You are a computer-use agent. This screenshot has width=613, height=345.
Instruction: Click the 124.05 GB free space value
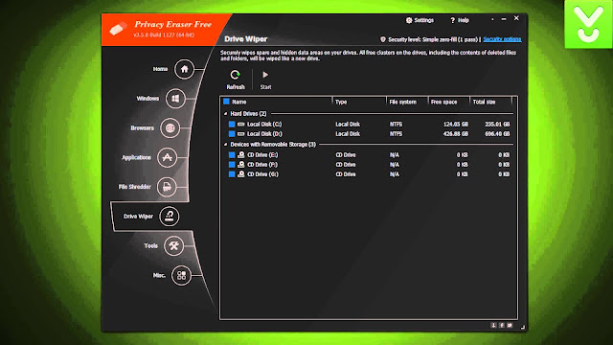(456, 124)
